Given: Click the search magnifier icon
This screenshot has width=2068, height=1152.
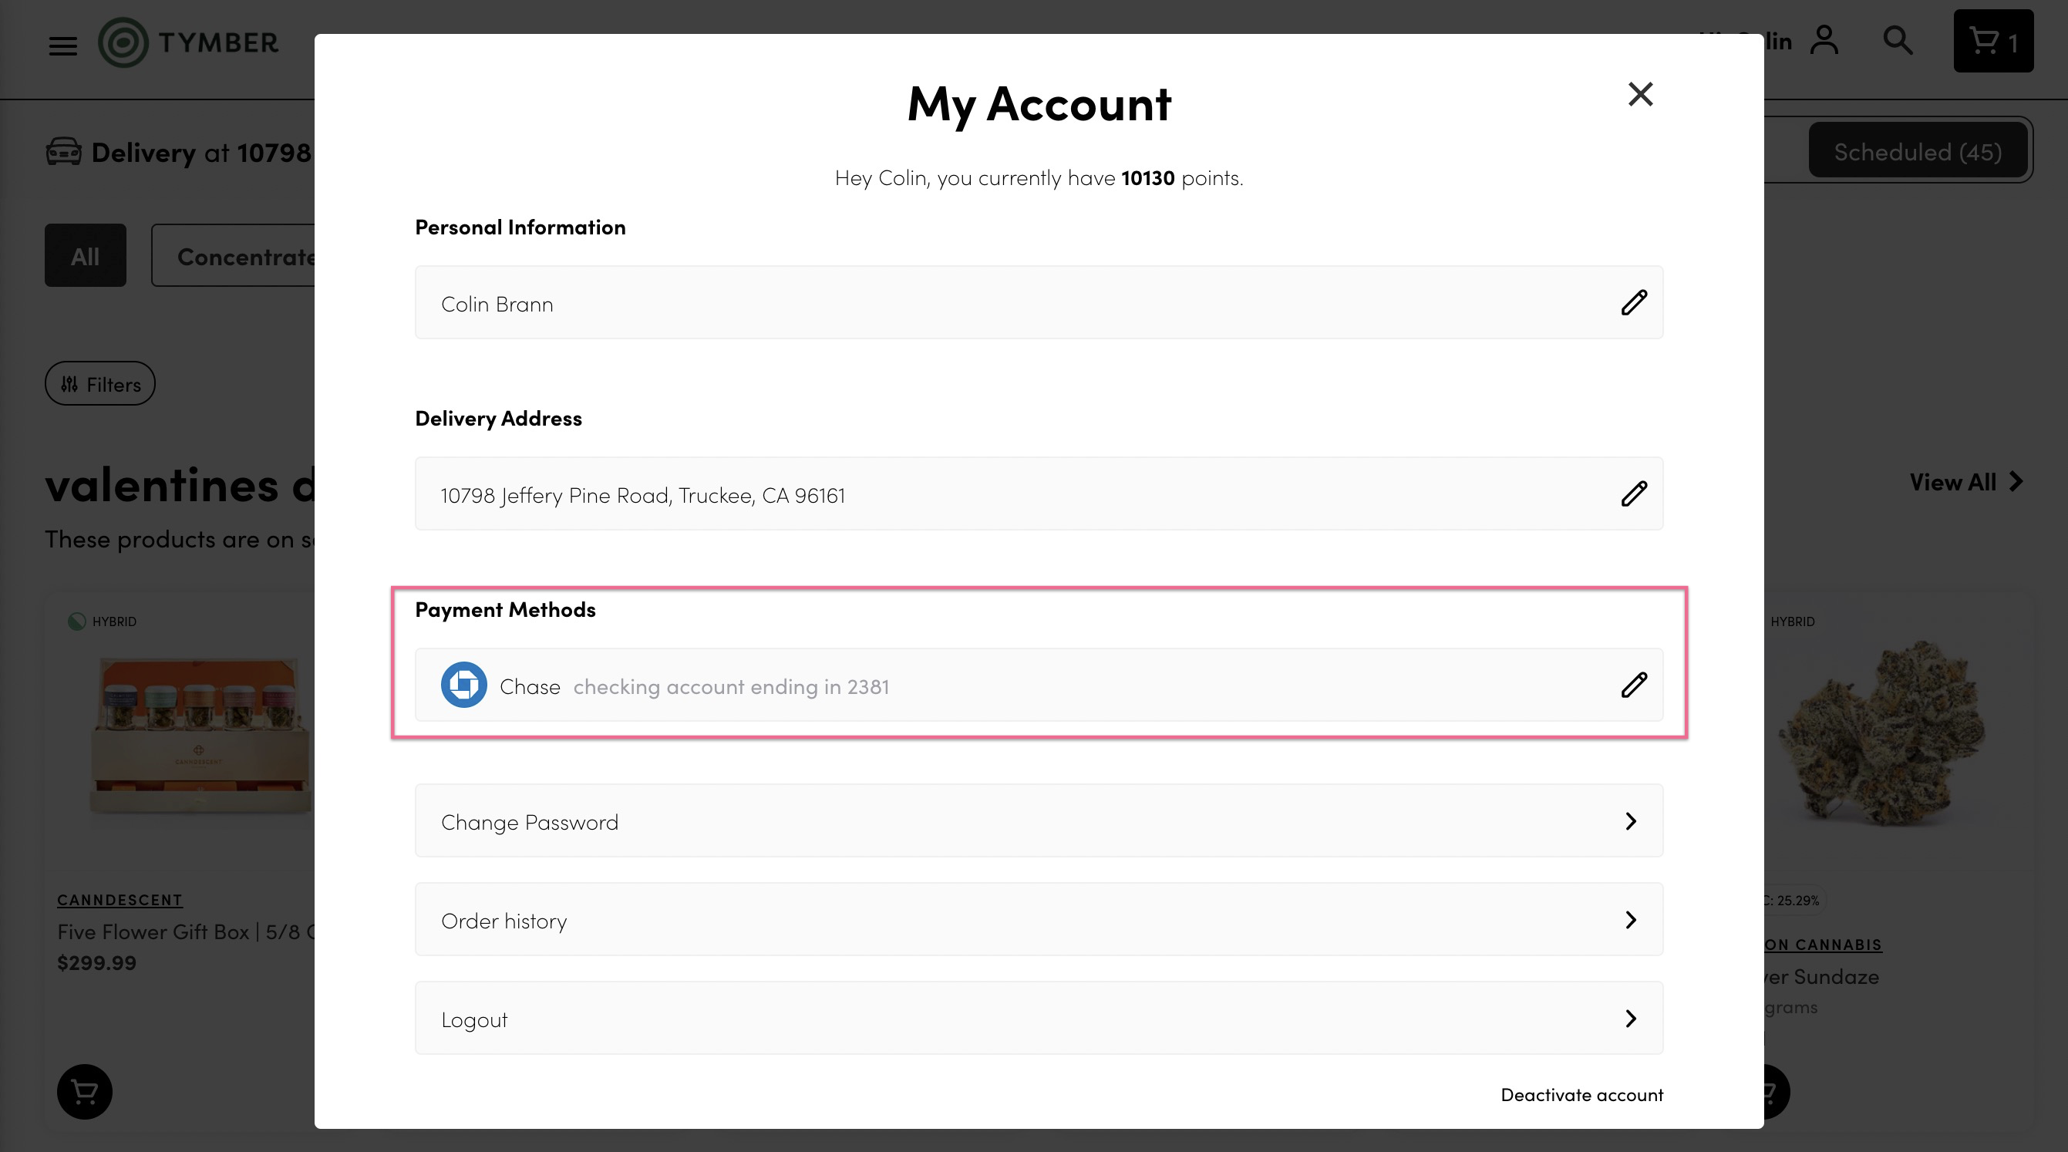Looking at the screenshot, I should (1898, 40).
